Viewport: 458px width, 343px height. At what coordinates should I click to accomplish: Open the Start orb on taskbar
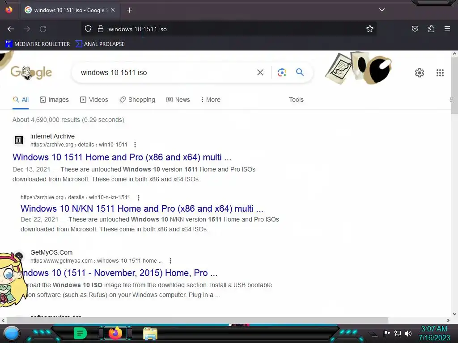[x=12, y=333]
